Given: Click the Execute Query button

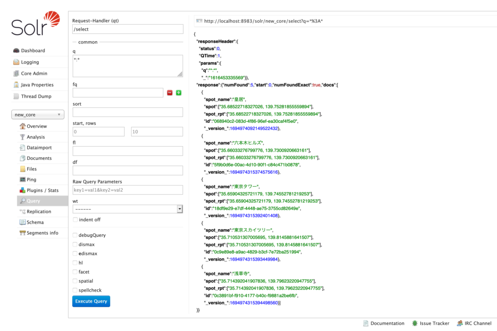Looking at the screenshot, I should tap(91, 301).
